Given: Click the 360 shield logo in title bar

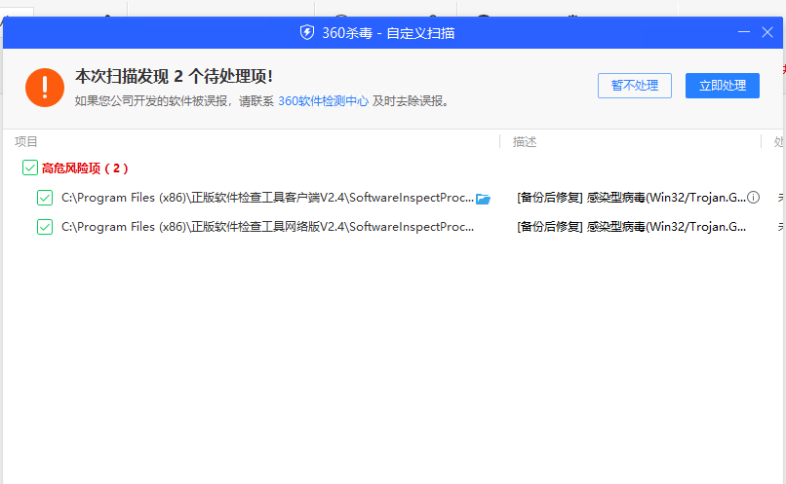Looking at the screenshot, I should click(307, 32).
